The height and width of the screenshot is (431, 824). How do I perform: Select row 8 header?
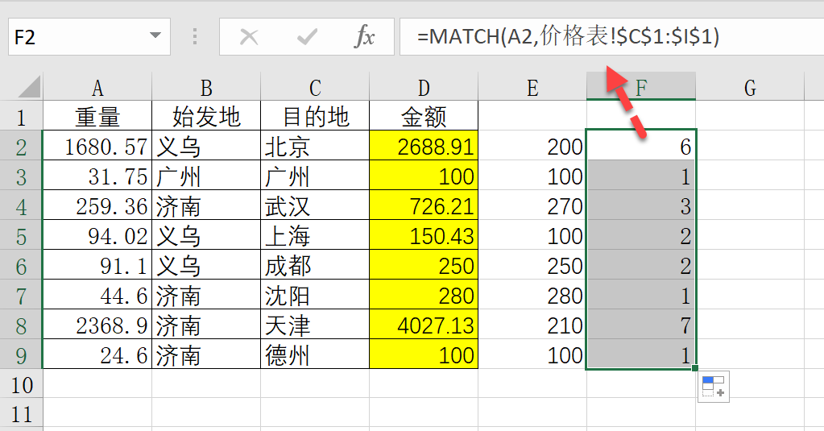(x=21, y=325)
